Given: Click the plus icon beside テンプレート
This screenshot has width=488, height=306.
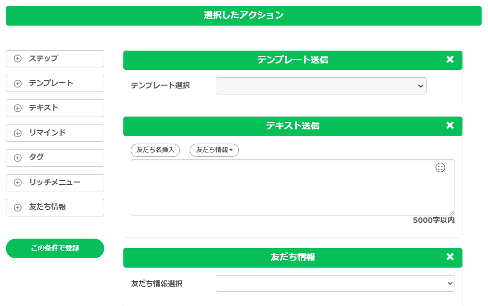Looking at the screenshot, I should point(18,84).
